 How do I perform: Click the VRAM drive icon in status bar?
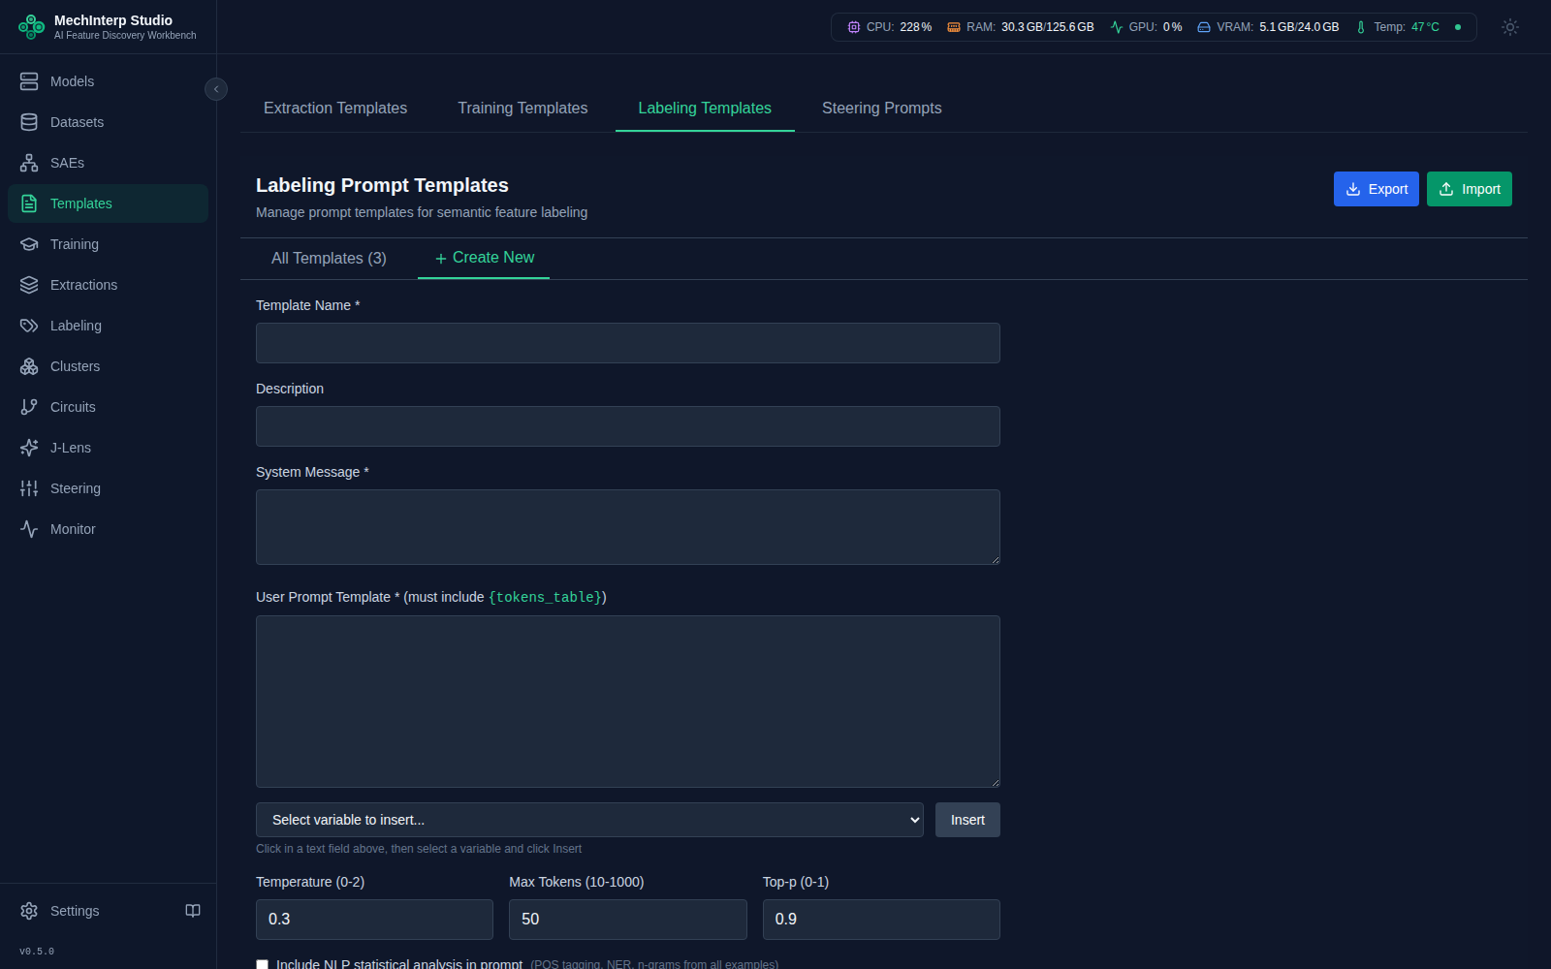coord(1204,27)
